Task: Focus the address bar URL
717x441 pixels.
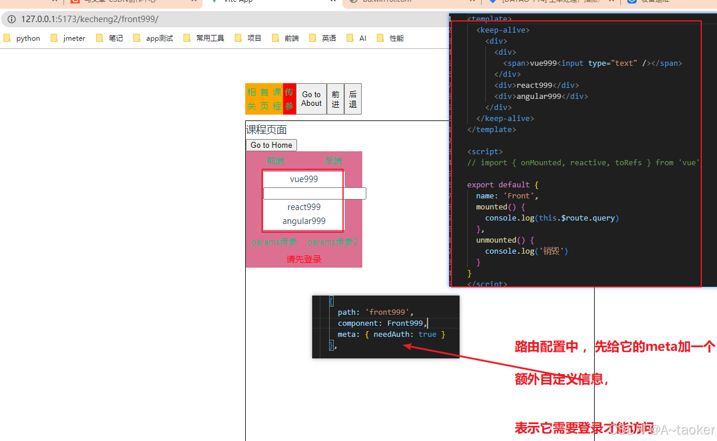Action: [x=90, y=19]
